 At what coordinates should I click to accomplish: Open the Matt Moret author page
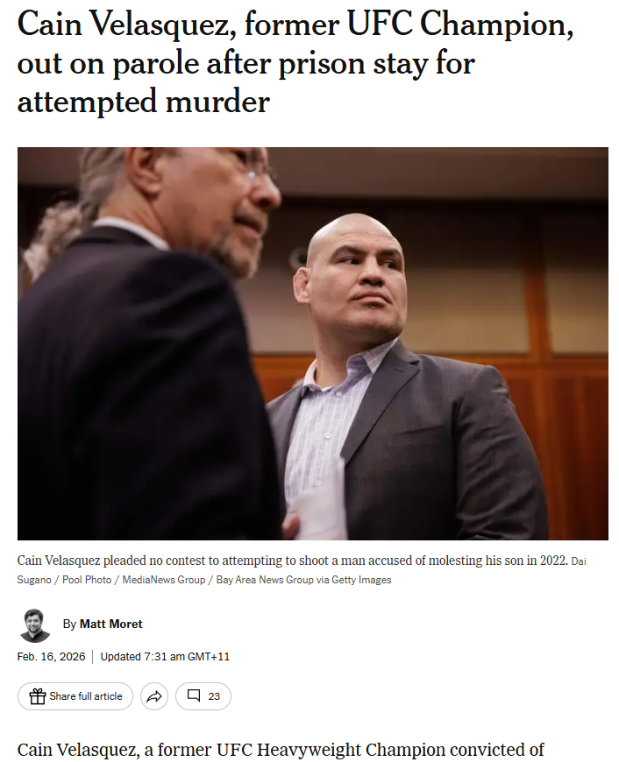tap(111, 624)
